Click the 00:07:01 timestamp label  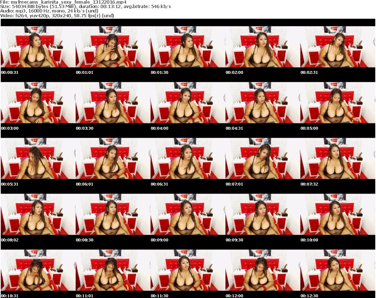click(234, 184)
